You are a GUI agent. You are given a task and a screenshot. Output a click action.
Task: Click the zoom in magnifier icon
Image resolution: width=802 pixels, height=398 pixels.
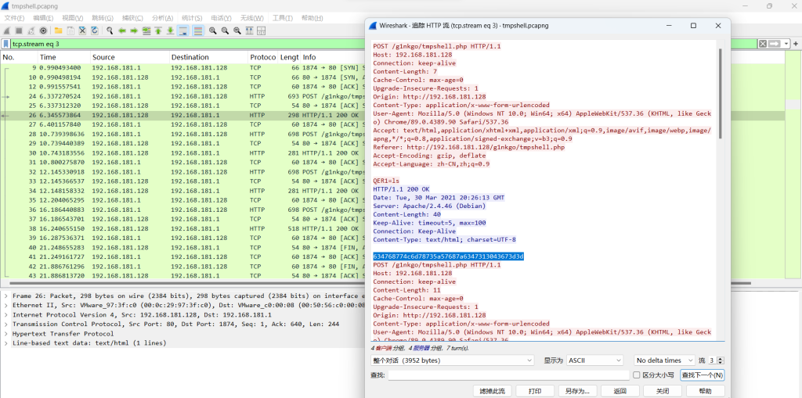click(x=212, y=30)
